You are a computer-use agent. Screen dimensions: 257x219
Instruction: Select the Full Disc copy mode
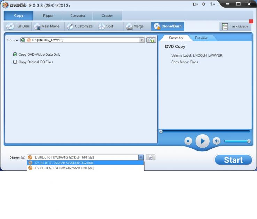(x=18, y=26)
